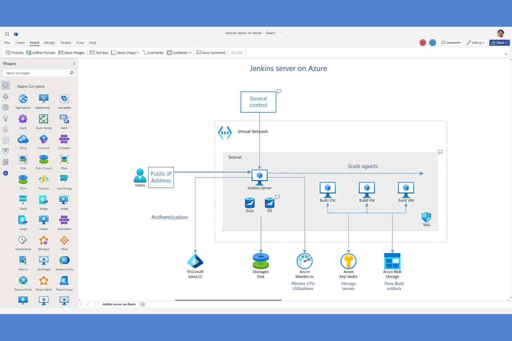This screenshot has width=512, height=341.
Task: Select the Jenkins server on Azure page tab
Action: [119, 304]
